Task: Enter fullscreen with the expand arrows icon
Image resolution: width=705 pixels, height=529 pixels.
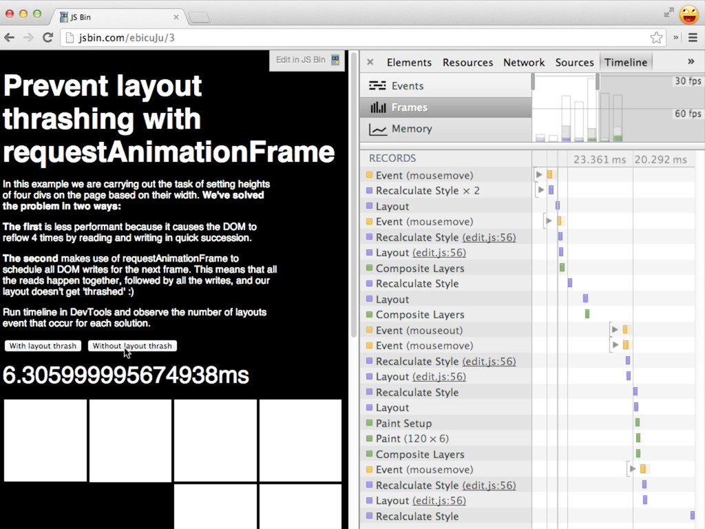Action: pyautogui.click(x=669, y=12)
